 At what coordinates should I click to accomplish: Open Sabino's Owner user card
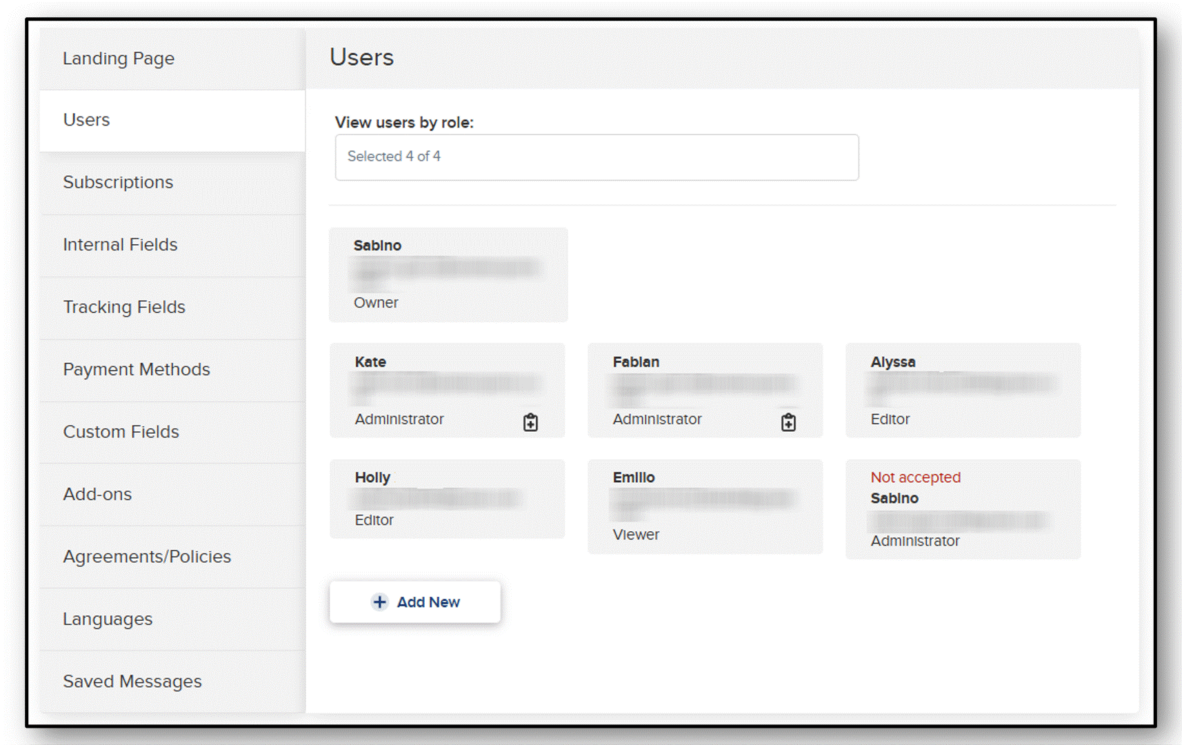point(448,275)
